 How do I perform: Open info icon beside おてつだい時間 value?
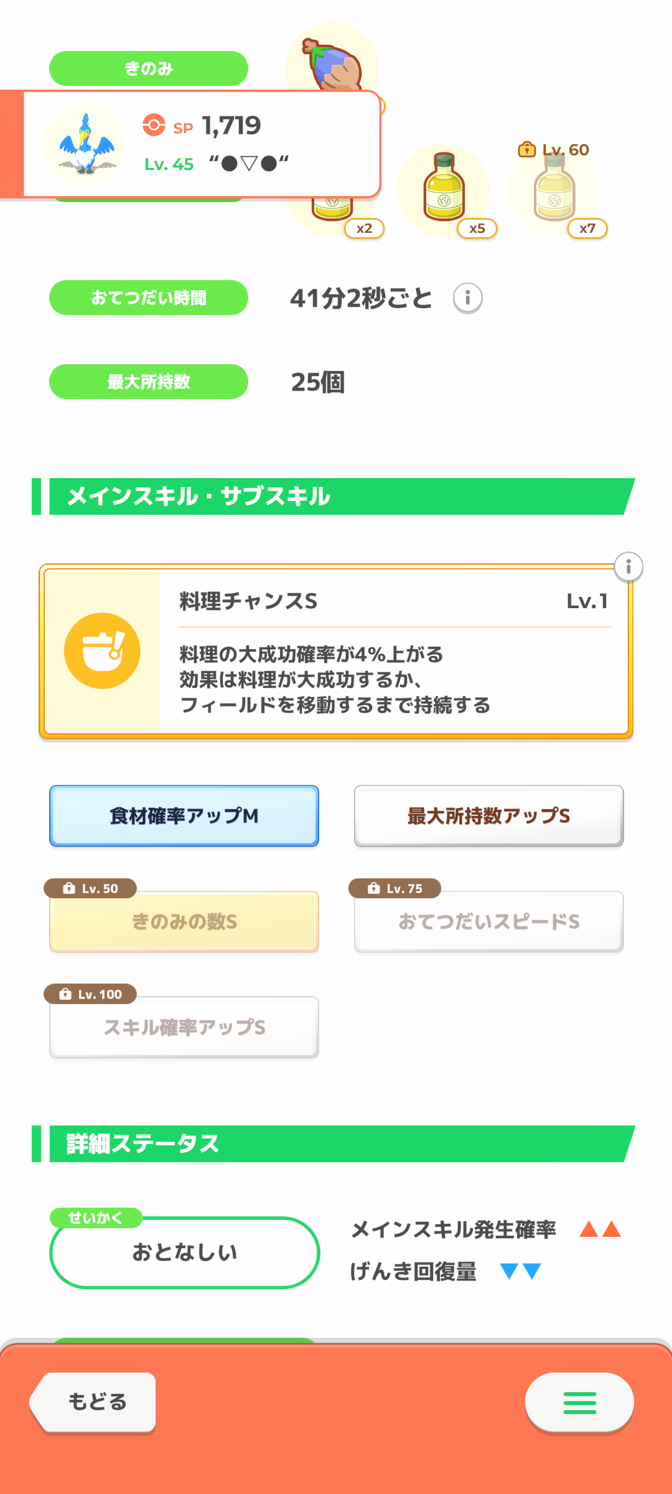tap(467, 298)
